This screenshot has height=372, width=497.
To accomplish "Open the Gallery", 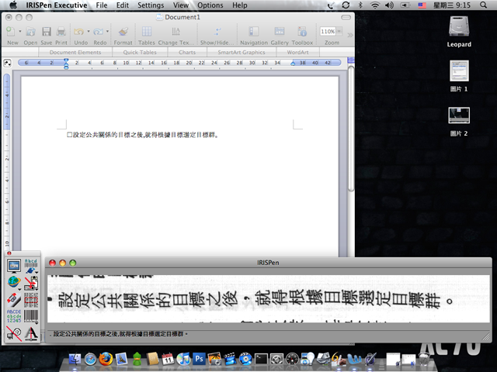I will [280, 36].
